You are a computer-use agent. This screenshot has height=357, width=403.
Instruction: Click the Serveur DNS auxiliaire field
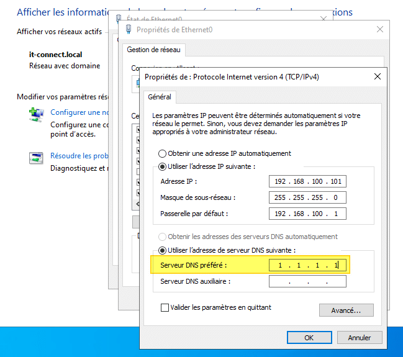[307, 281]
